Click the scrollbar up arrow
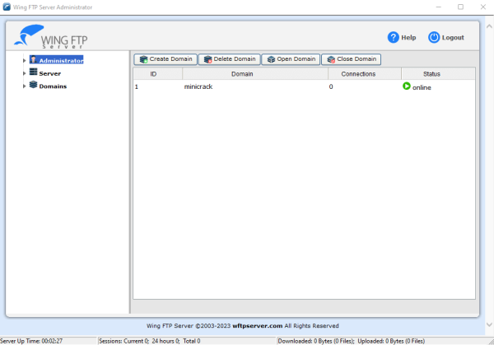Viewport: 494px width, 345px height. click(489, 26)
